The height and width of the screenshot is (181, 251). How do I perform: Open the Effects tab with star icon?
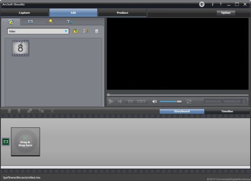49,22
